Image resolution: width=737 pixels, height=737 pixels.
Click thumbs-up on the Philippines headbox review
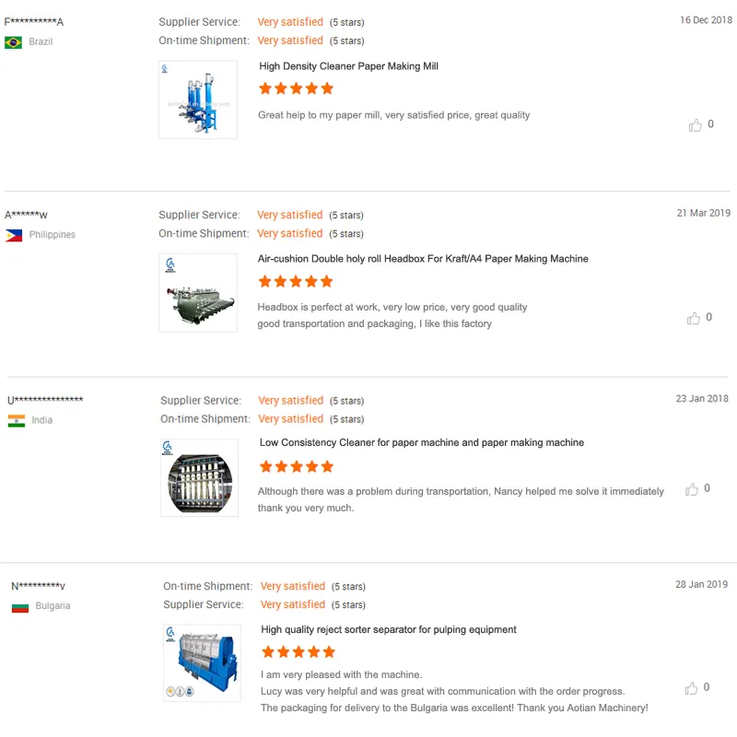coord(693,319)
